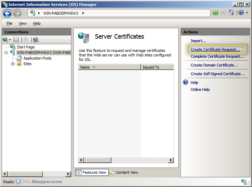The height and width of the screenshot is (187, 252).
Task: Click Create Certificate Request... link
Action: (215, 49)
